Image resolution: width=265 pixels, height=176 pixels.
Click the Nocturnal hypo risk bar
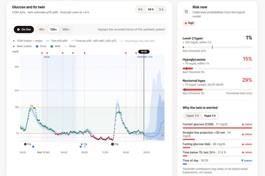coord(217,89)
